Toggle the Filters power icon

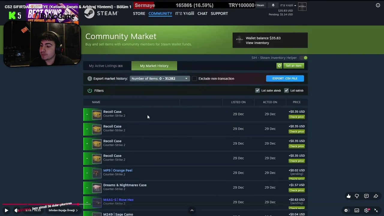(x=90, y=91)
